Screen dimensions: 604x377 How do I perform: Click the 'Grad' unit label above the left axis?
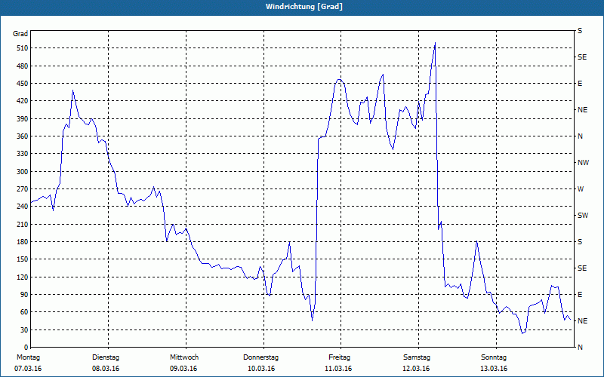[20, 34]
